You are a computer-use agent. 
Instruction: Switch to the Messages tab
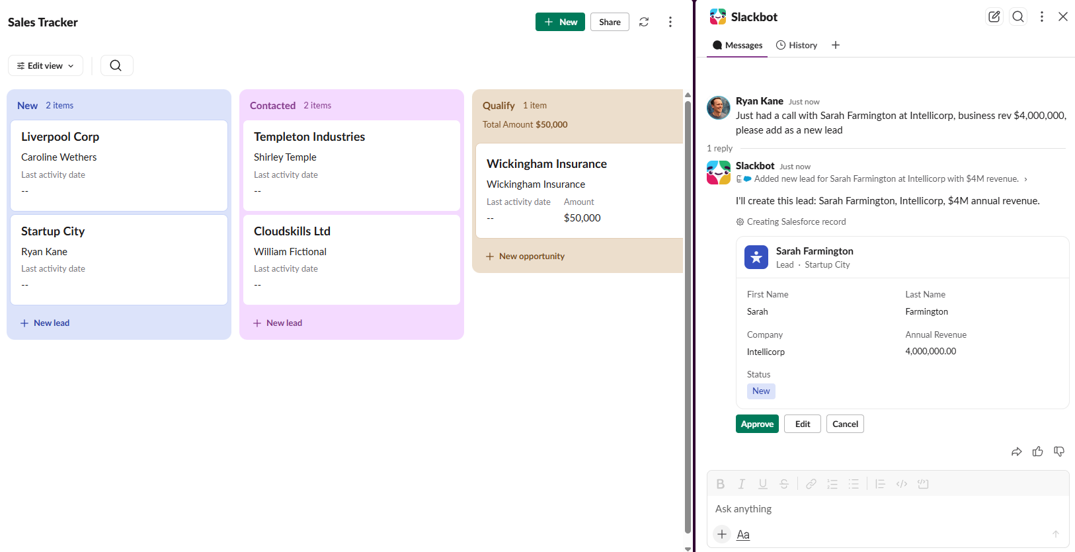tap(737, 45)
